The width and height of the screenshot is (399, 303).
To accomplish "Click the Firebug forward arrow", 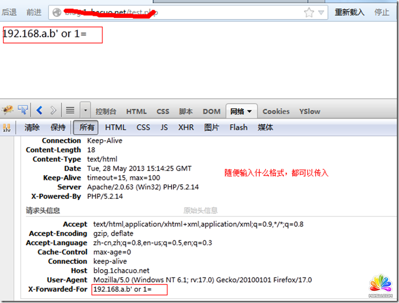I will pos(53,110).
